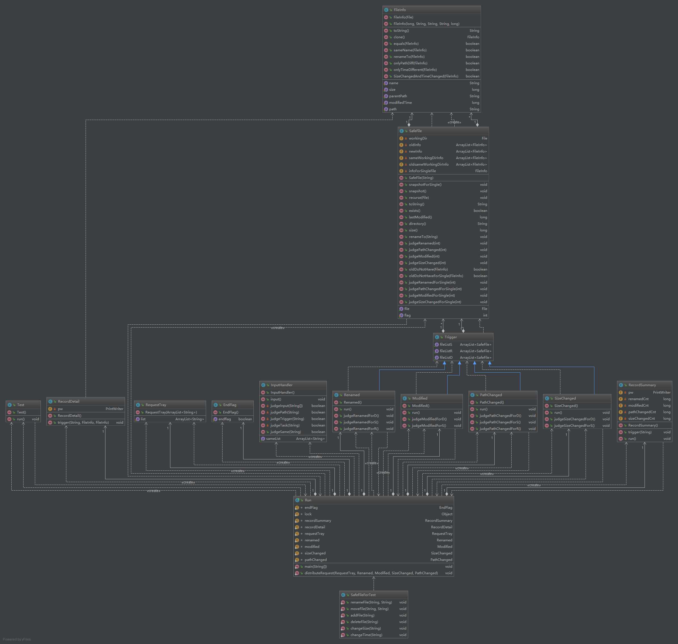Select the PathChanged class icon
Viewport: 678px width, 644px height.
coord(473,395)
